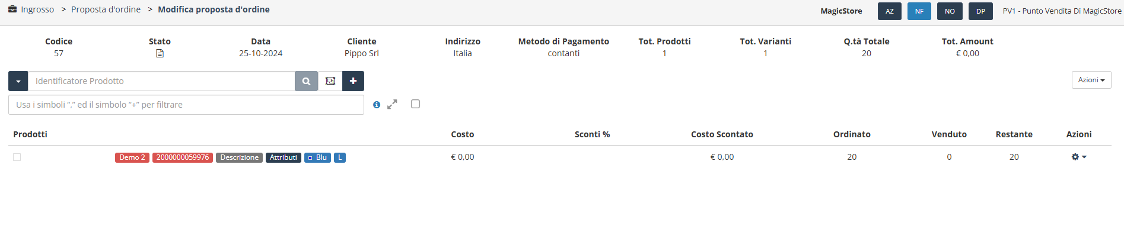Screen dimensions: 1124x229
Task: Tick the checkbox beside the filter field
Action: 415,104
